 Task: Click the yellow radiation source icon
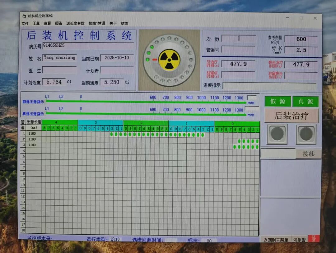[169, 60]
